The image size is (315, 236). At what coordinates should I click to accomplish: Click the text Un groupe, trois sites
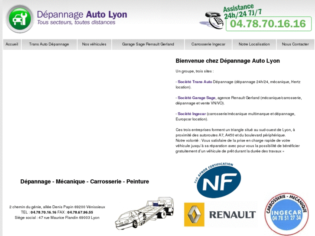(x=195, y=71)
